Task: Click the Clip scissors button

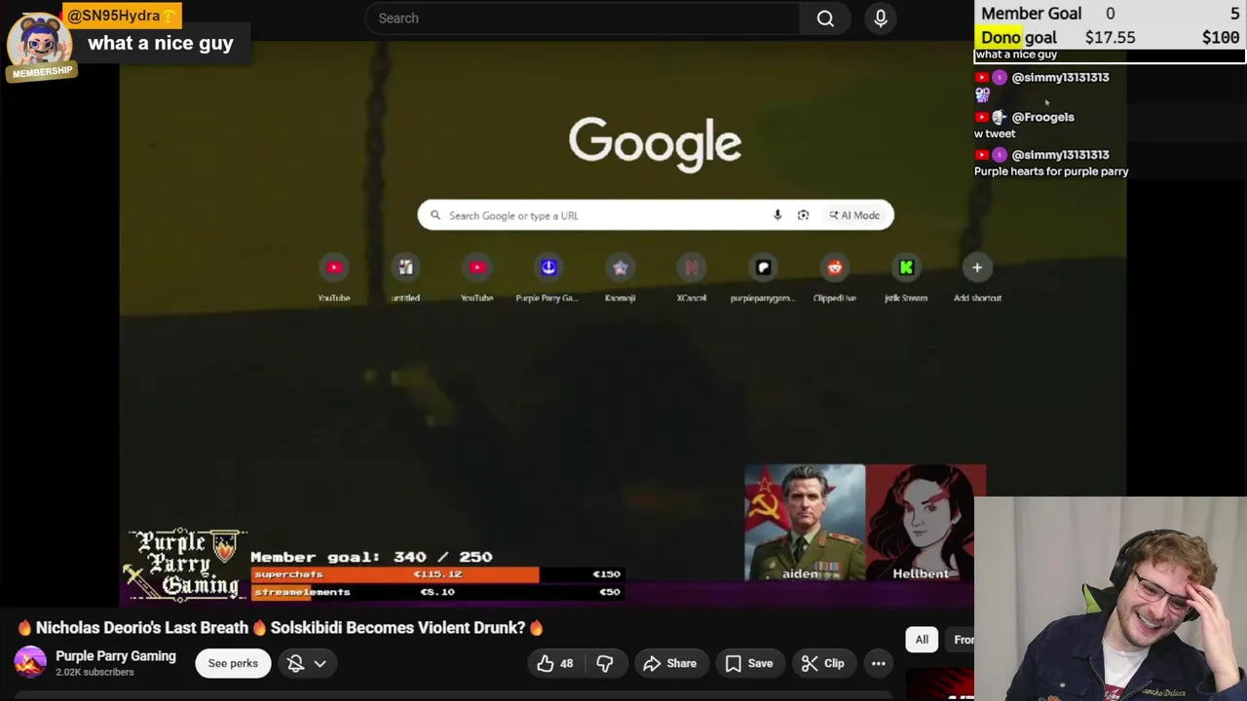Action: pyautogui.click(x=822, y=663)
